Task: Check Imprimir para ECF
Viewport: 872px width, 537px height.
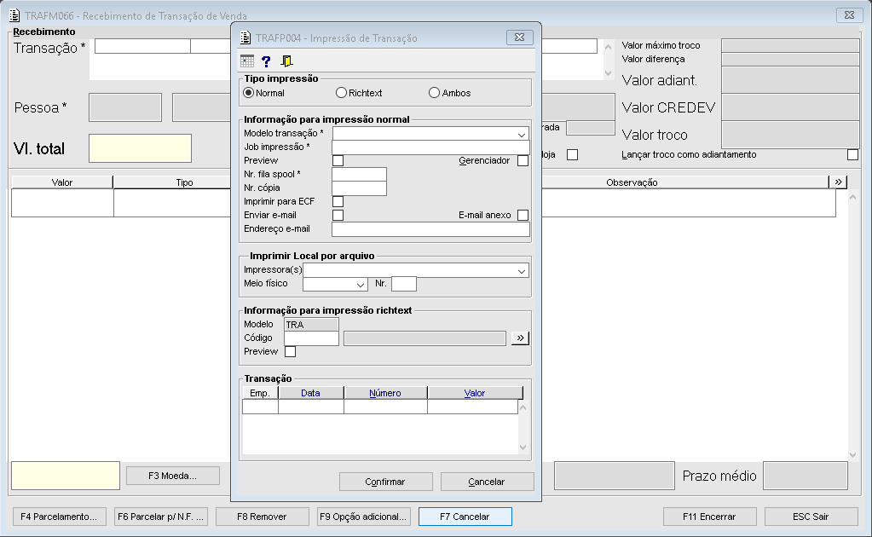Action: [x=338, y=201]
